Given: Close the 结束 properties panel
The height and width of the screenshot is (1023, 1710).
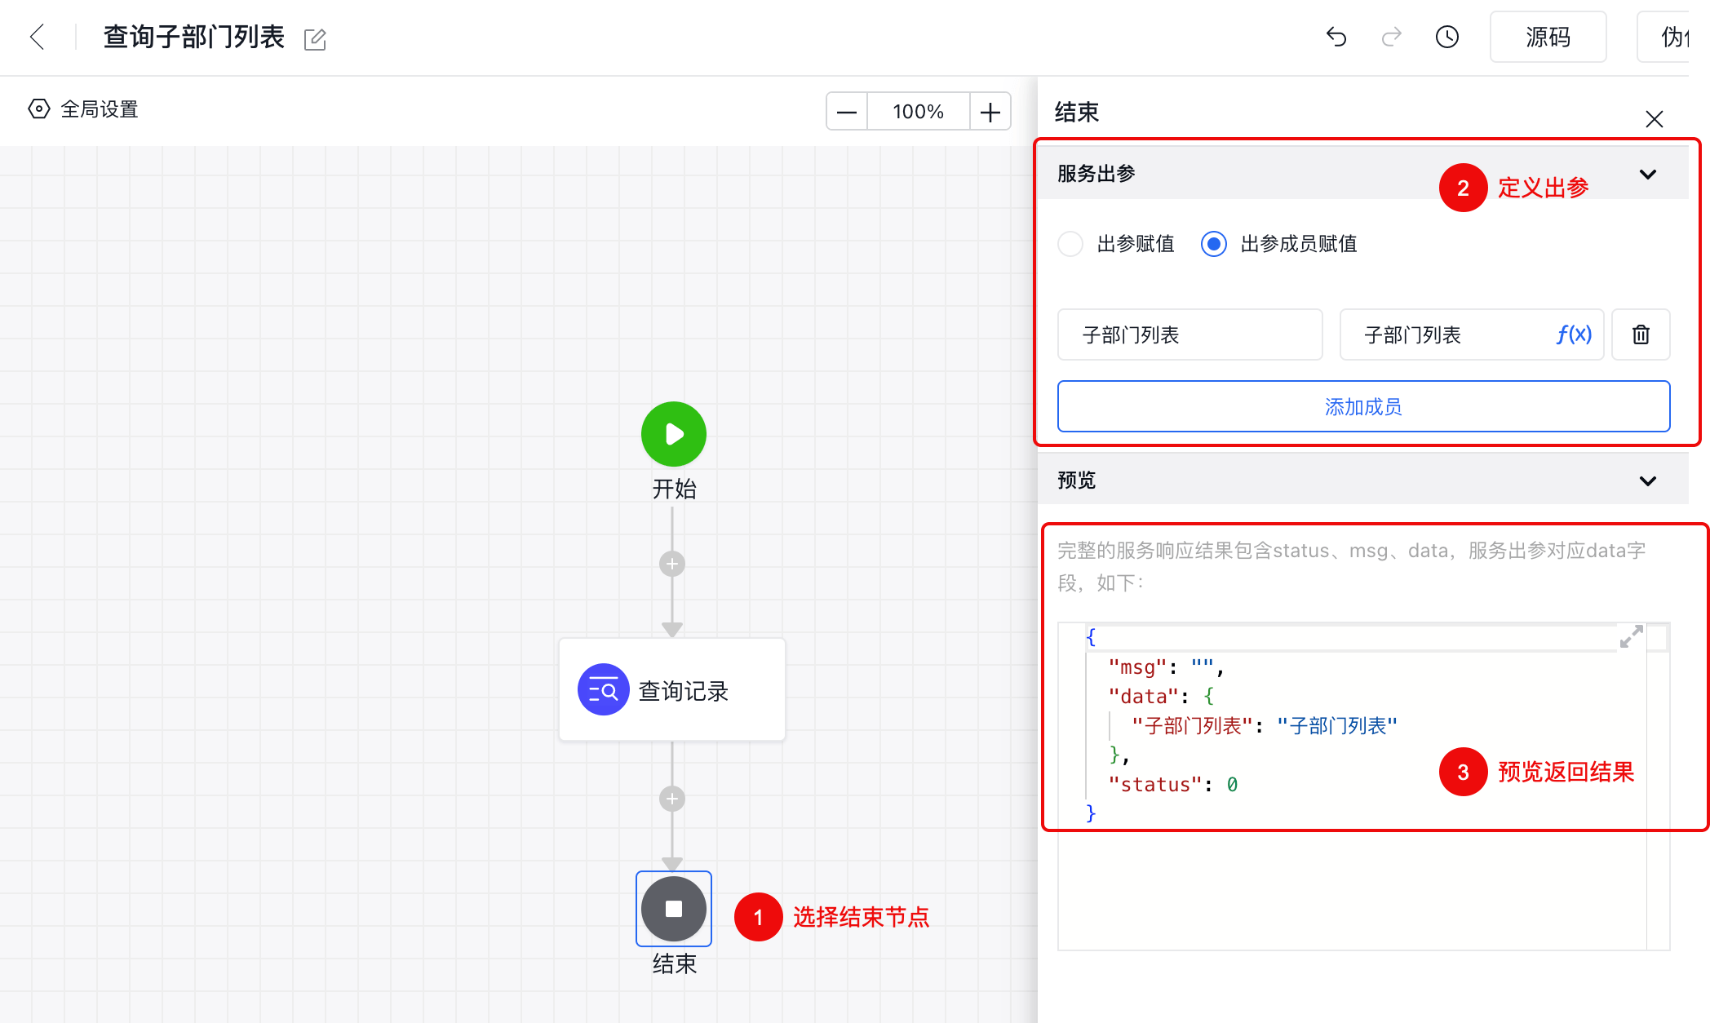Looking at the screenshot, I should [x=1655, y=119].
